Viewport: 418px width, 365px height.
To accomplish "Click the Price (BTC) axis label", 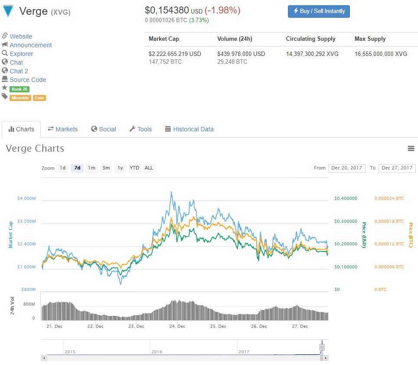I will (411, 235).
